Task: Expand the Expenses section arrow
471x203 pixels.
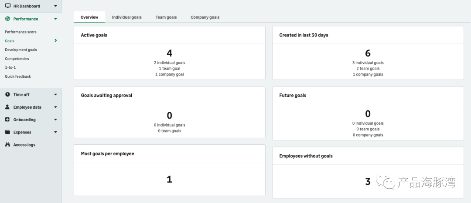Action: [55, 132]
